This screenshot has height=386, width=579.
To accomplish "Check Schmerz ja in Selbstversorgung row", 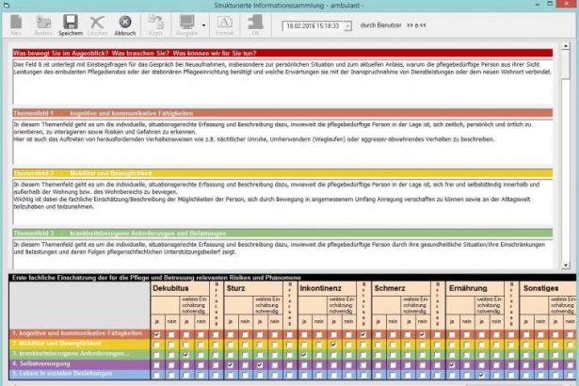I will click(x=378, y=365).
